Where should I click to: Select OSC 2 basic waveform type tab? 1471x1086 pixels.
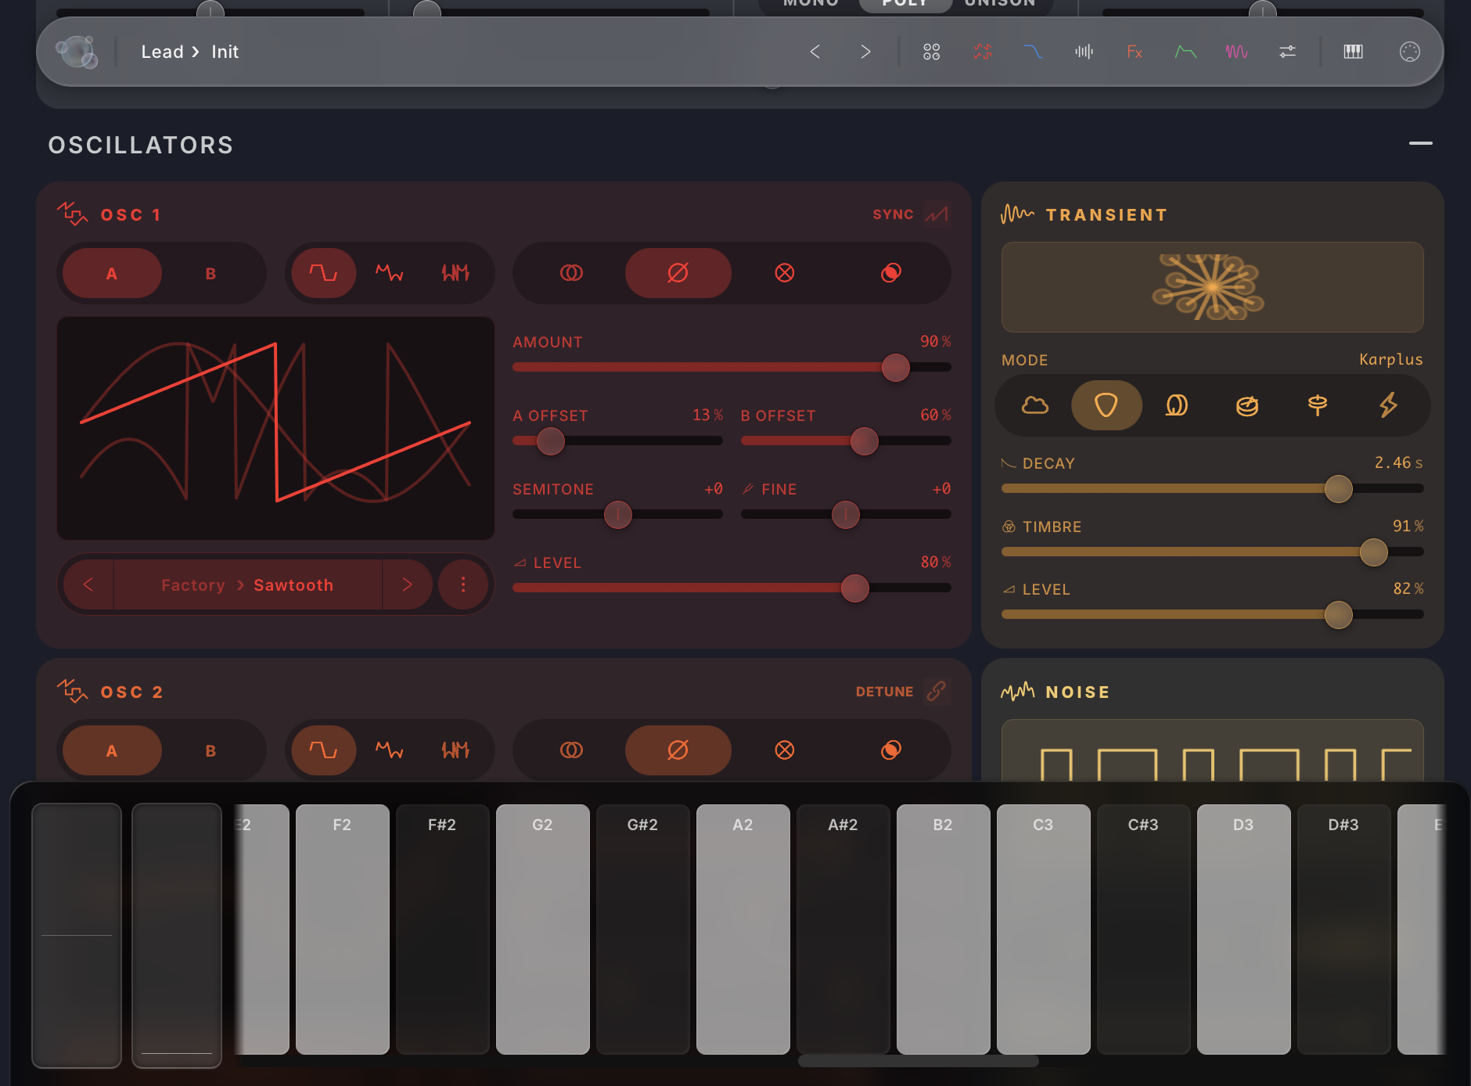(324, 750)
